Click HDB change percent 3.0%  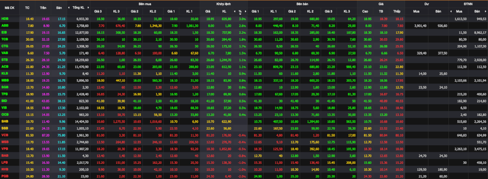coord(243,19)
